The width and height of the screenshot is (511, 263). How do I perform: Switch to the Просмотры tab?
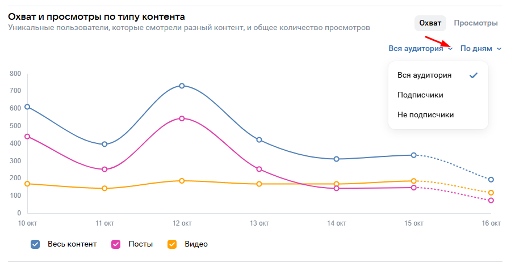pyautogui.click(x=476, y=23)
